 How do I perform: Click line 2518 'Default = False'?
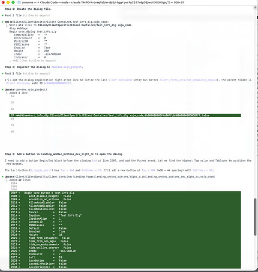[x=125, y=228]
